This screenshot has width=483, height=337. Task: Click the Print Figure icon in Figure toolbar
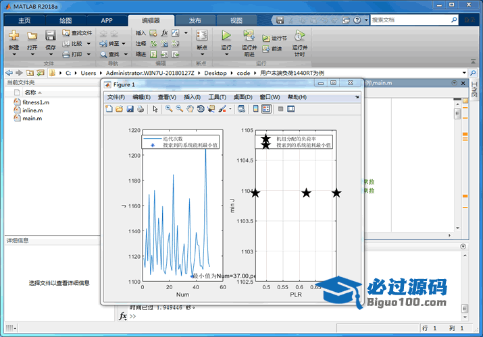tap(140, 109)
